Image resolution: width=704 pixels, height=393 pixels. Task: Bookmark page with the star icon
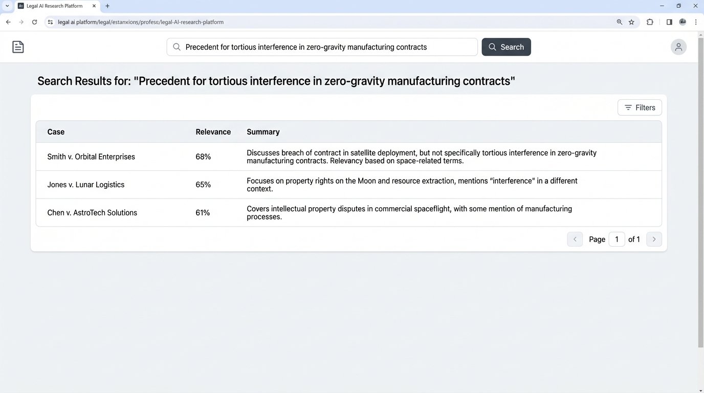pyautogui.click(x=631, y=22)
